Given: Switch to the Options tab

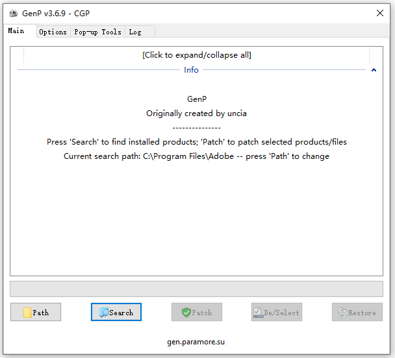Looking at the screenshot, I should coord(53,32).
